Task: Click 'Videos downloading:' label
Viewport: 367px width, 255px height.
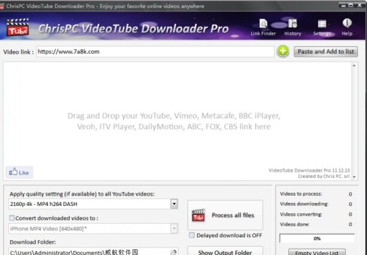Action: [x=304, y=204]
